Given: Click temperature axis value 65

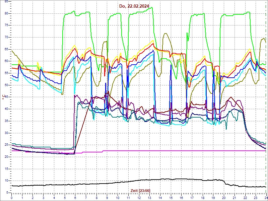Looking at the screenshot, I should click(x=6, y=49).
